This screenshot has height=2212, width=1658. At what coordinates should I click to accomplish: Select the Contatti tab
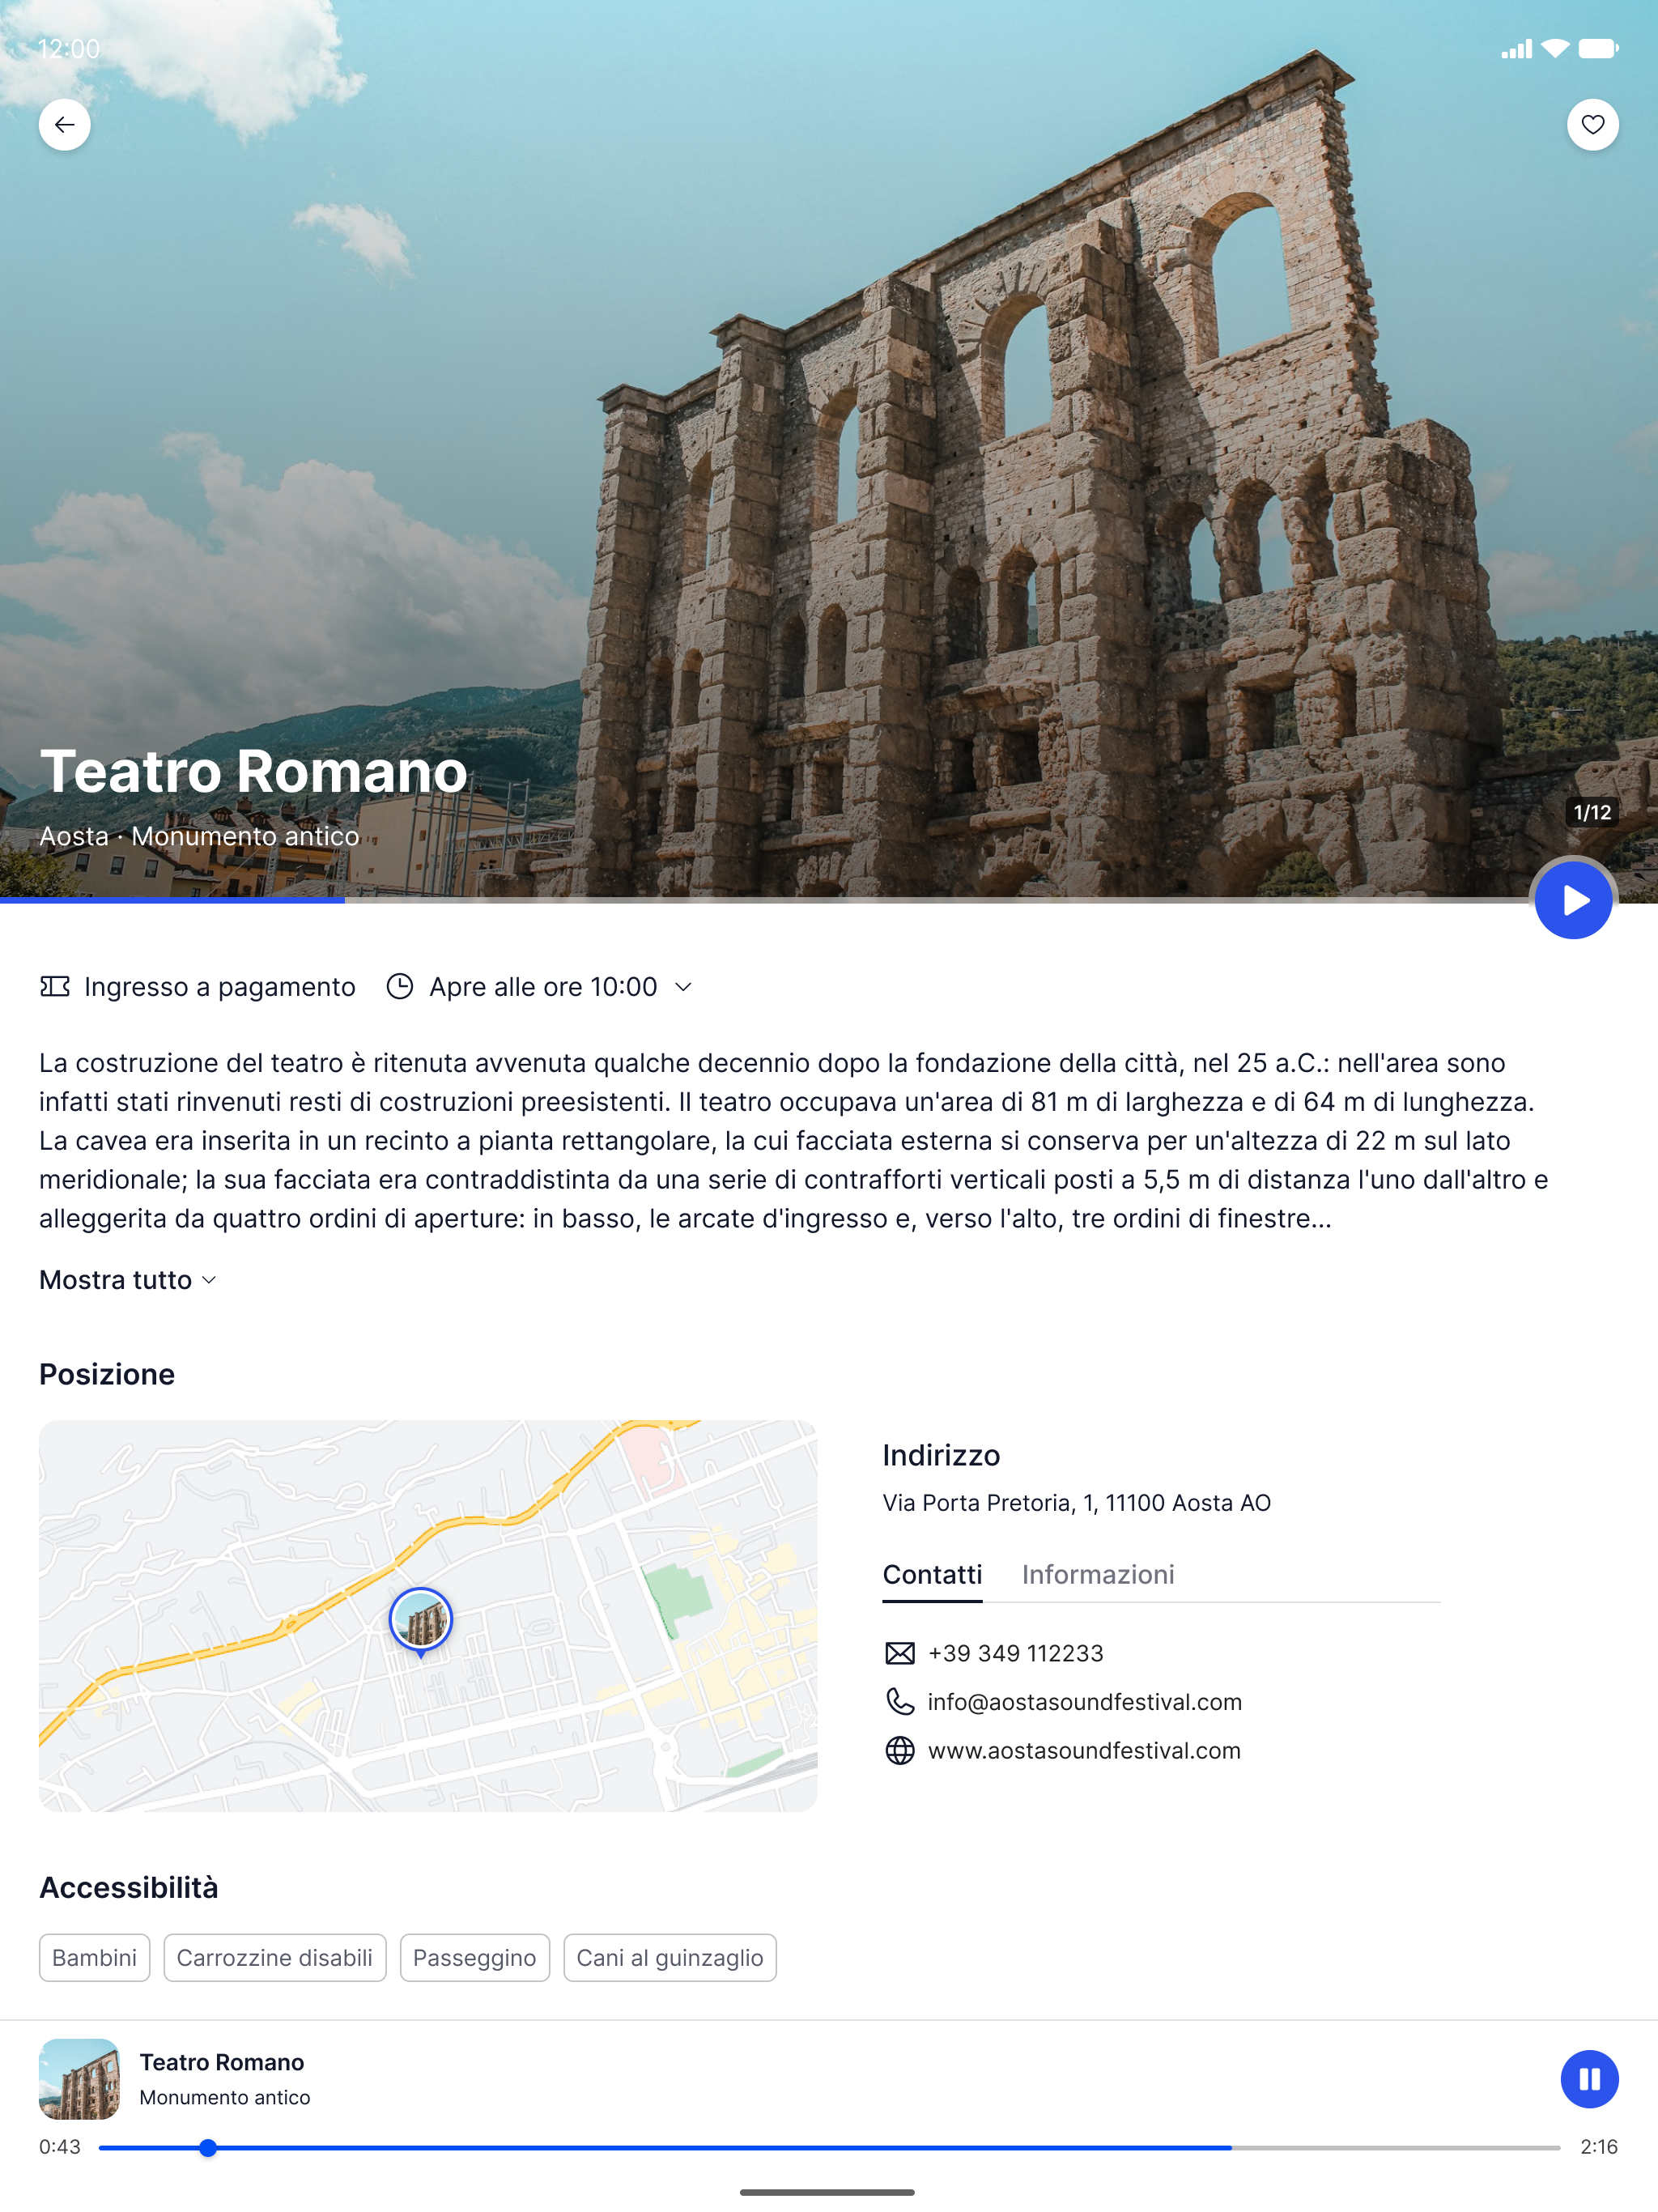931,1574
